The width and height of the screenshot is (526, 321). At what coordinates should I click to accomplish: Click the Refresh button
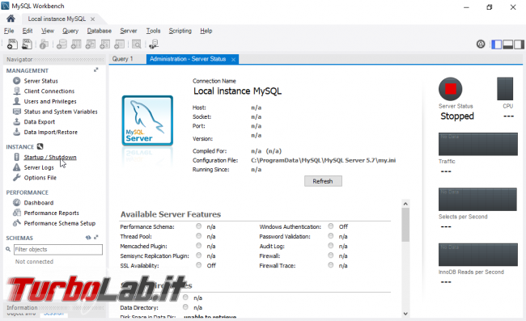tap(323, 181)
